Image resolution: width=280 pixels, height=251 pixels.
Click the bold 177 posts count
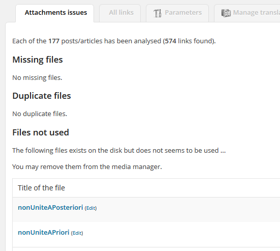54,41
